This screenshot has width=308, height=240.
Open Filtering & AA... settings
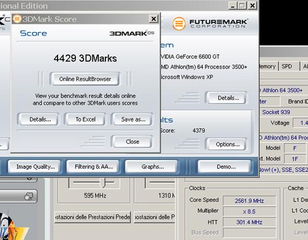[x=93, y=166]
